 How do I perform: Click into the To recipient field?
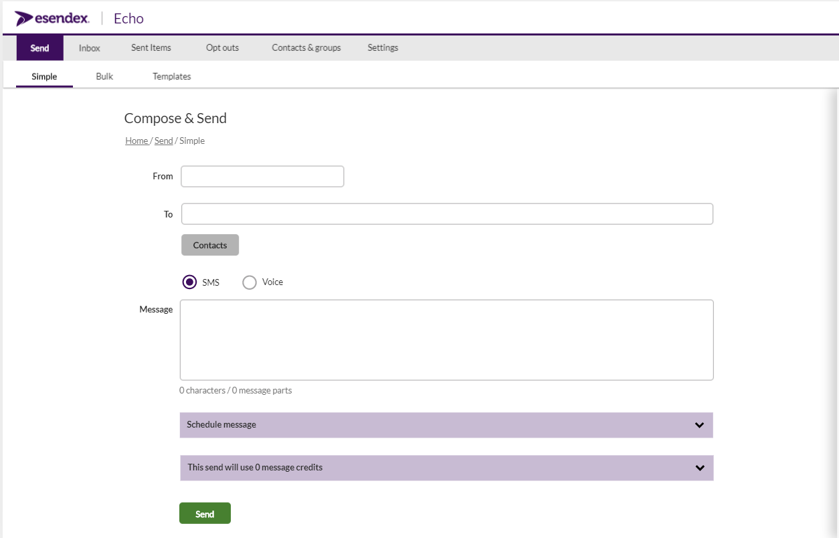(x=447, y=214)
